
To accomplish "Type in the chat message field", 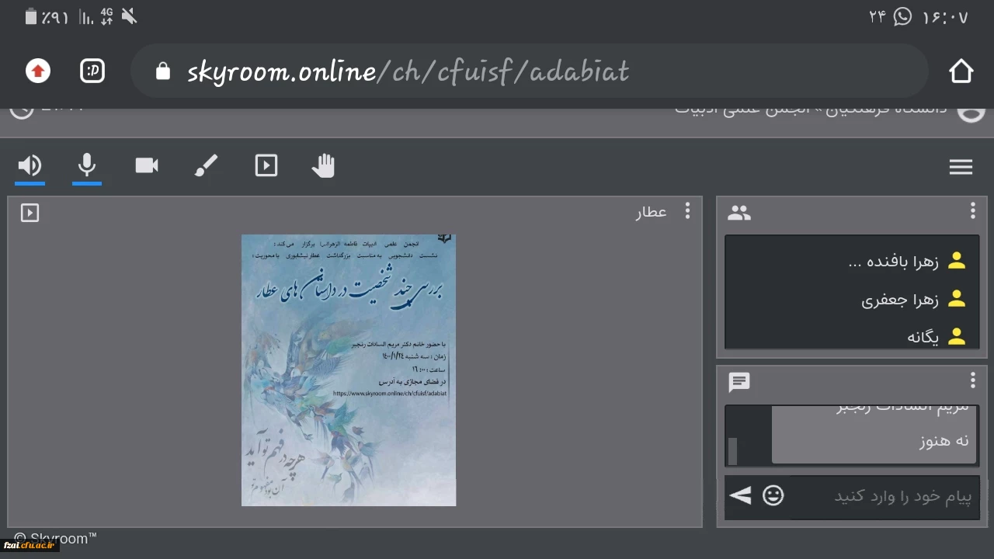I will pos(885,496).
